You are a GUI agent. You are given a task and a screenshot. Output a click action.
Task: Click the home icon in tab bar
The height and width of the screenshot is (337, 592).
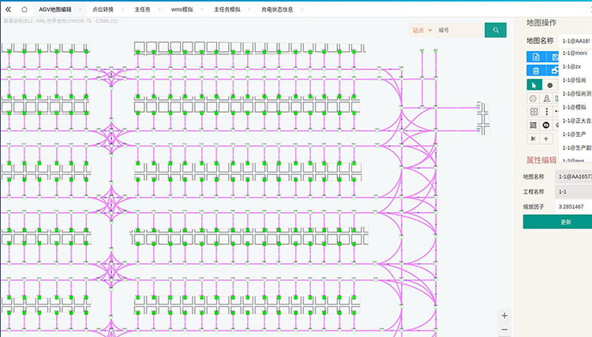point(24,9)
